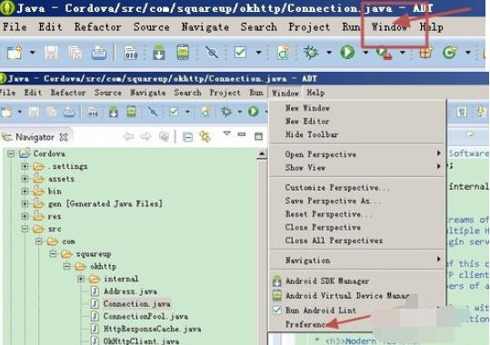Viewport: 490px width, 345px height.
Task: Click the Skip All Breakpoints icon in the enlarged top toolbar
Action: pyautogui.click(x=211, y=52)
